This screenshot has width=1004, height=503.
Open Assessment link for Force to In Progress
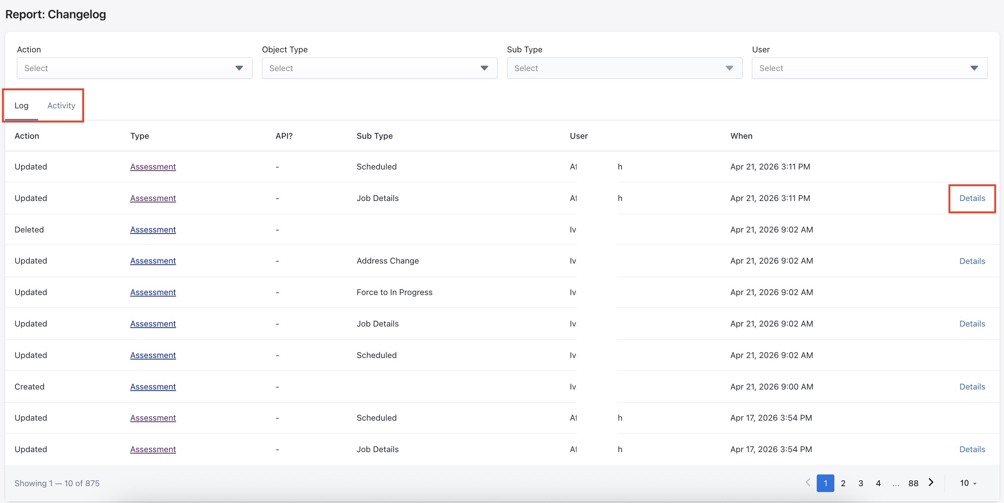153,293
